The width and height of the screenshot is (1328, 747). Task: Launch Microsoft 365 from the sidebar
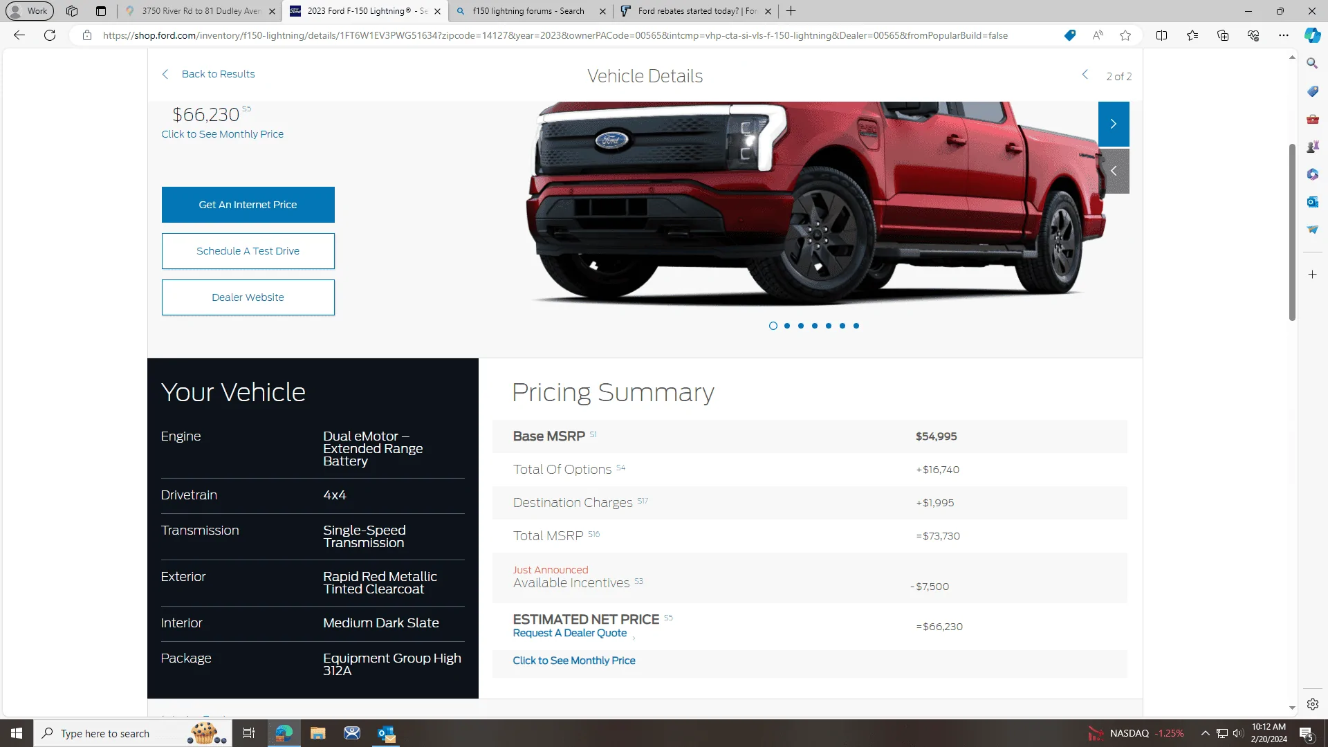click(1311, 174)
